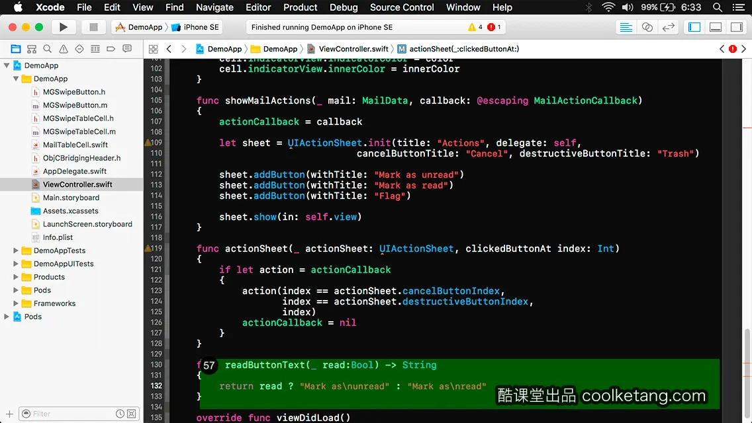Click actionSheet method in jump bar

pyautogui.click(x=458, y=49)
